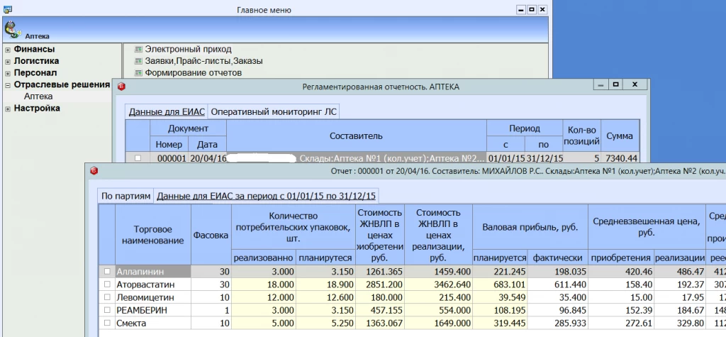Screen dimensions: 726x337
Task: Open the Данные для ЕИАС за период tab
Action: 267,196
